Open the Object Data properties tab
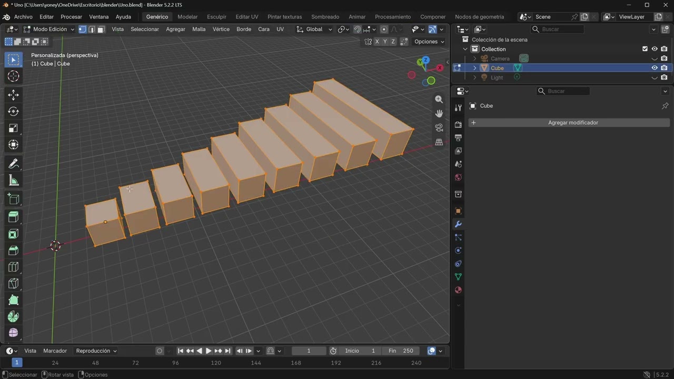Image resolution: width=674 pixels, height=379 pixels. (x=458, y=277)
